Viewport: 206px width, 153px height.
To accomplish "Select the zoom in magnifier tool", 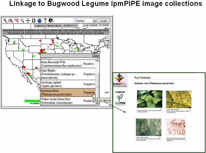I will 5,21.
